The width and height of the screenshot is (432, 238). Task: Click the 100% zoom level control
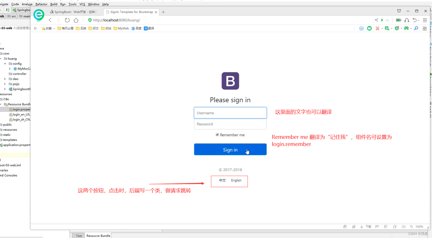[419, 226]
